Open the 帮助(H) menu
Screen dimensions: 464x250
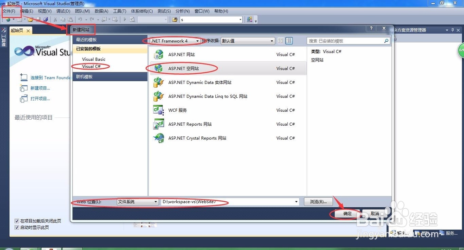(221, 11)
